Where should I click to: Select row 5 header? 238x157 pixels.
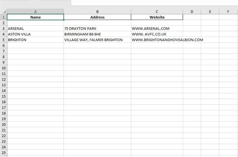(3, 40)
